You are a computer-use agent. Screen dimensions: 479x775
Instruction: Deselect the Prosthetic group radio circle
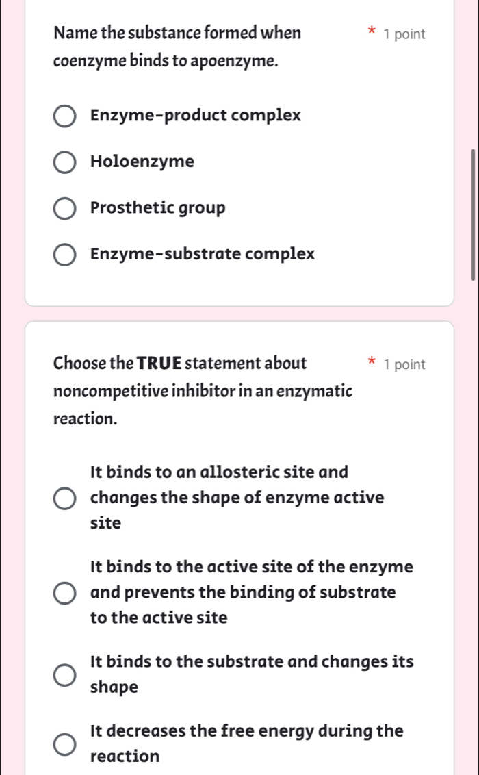(64, 208)
